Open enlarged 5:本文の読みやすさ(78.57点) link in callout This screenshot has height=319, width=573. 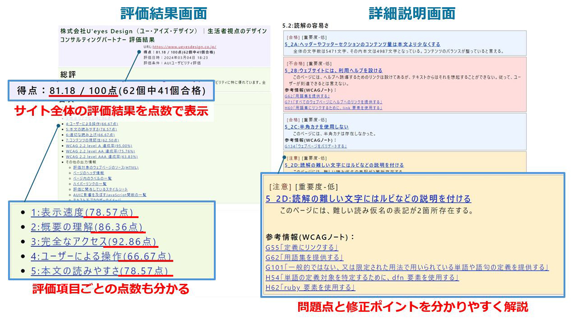(x=99, y=271)
